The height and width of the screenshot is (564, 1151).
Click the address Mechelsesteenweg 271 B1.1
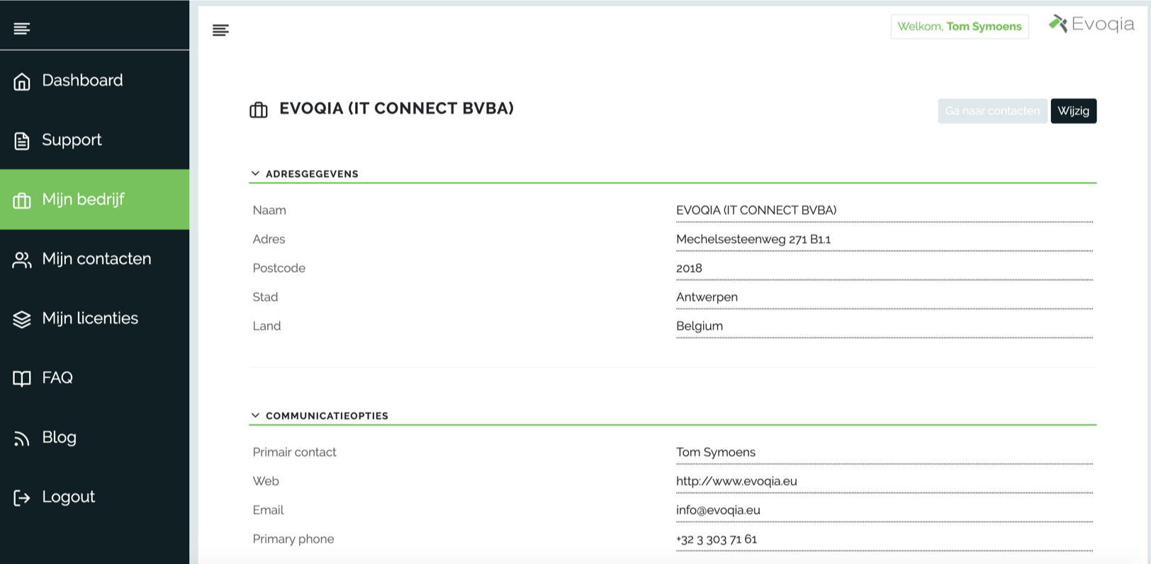click(753, 239)
